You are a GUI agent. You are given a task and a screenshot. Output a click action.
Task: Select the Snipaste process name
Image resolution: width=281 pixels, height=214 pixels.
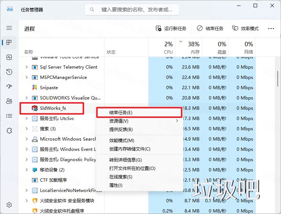point(49,87)
